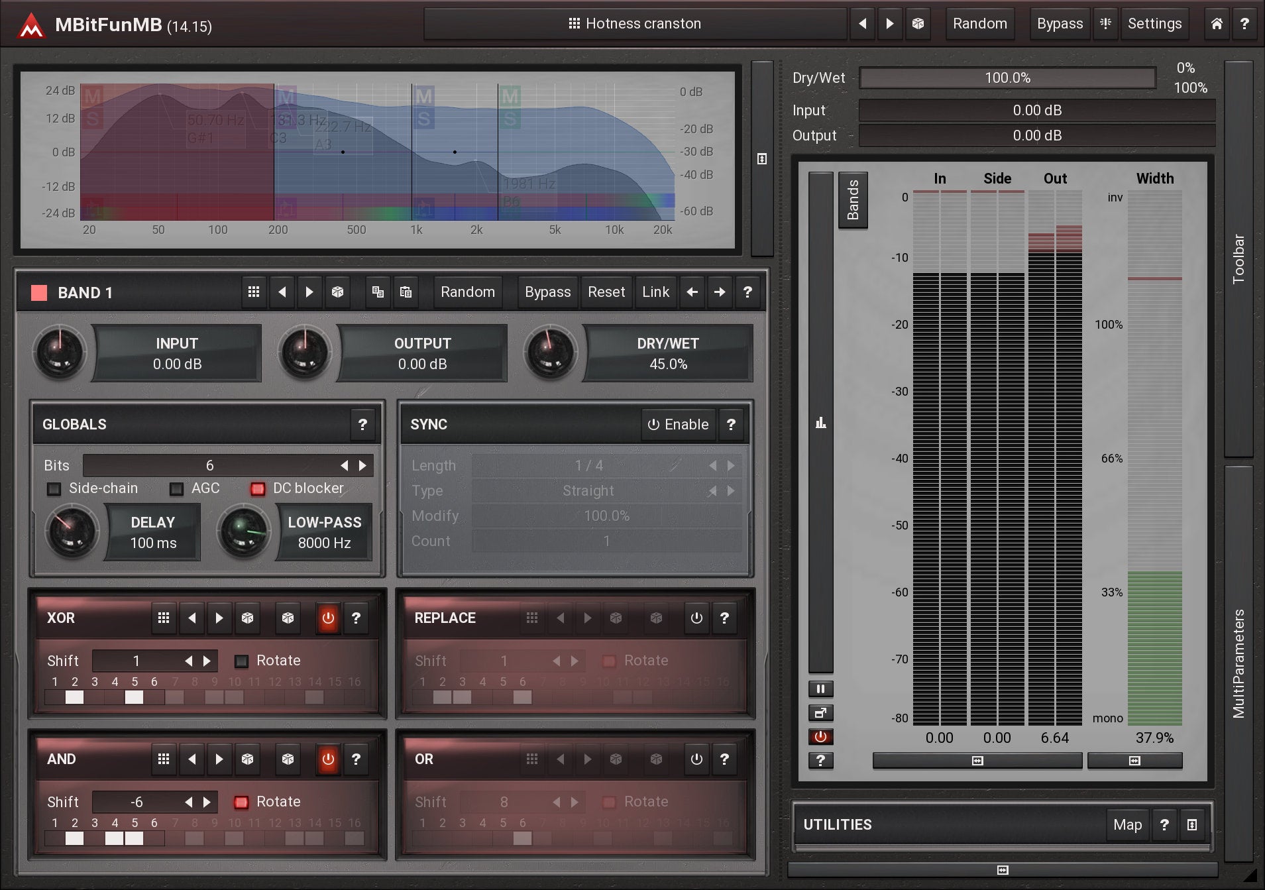Disable the DC blocker checkbox
1265x890 pixels.
[x=258, y=489]
